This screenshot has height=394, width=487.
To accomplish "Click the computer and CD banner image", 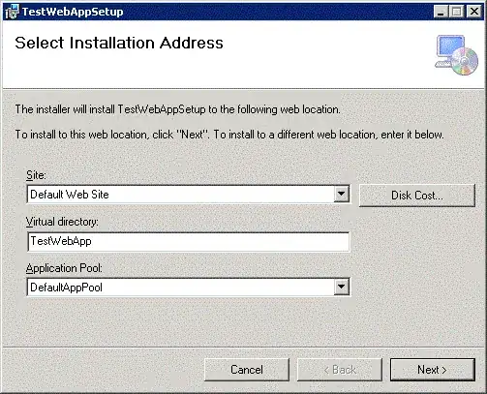I will click(457, 55).
